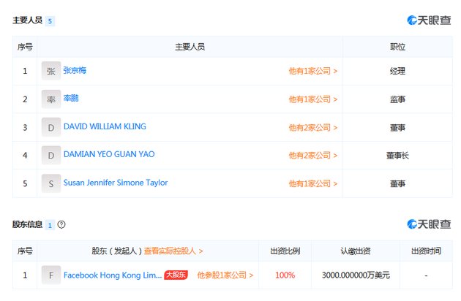Image resolution: width=461 pixels, height=301 pixels.
Task: Click the 股东信息 section heading
Action: click(x=27, y=224)
